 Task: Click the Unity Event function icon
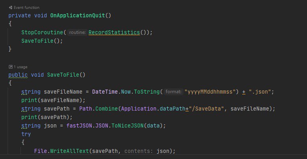pyautogui.click(x=10, y=8)
